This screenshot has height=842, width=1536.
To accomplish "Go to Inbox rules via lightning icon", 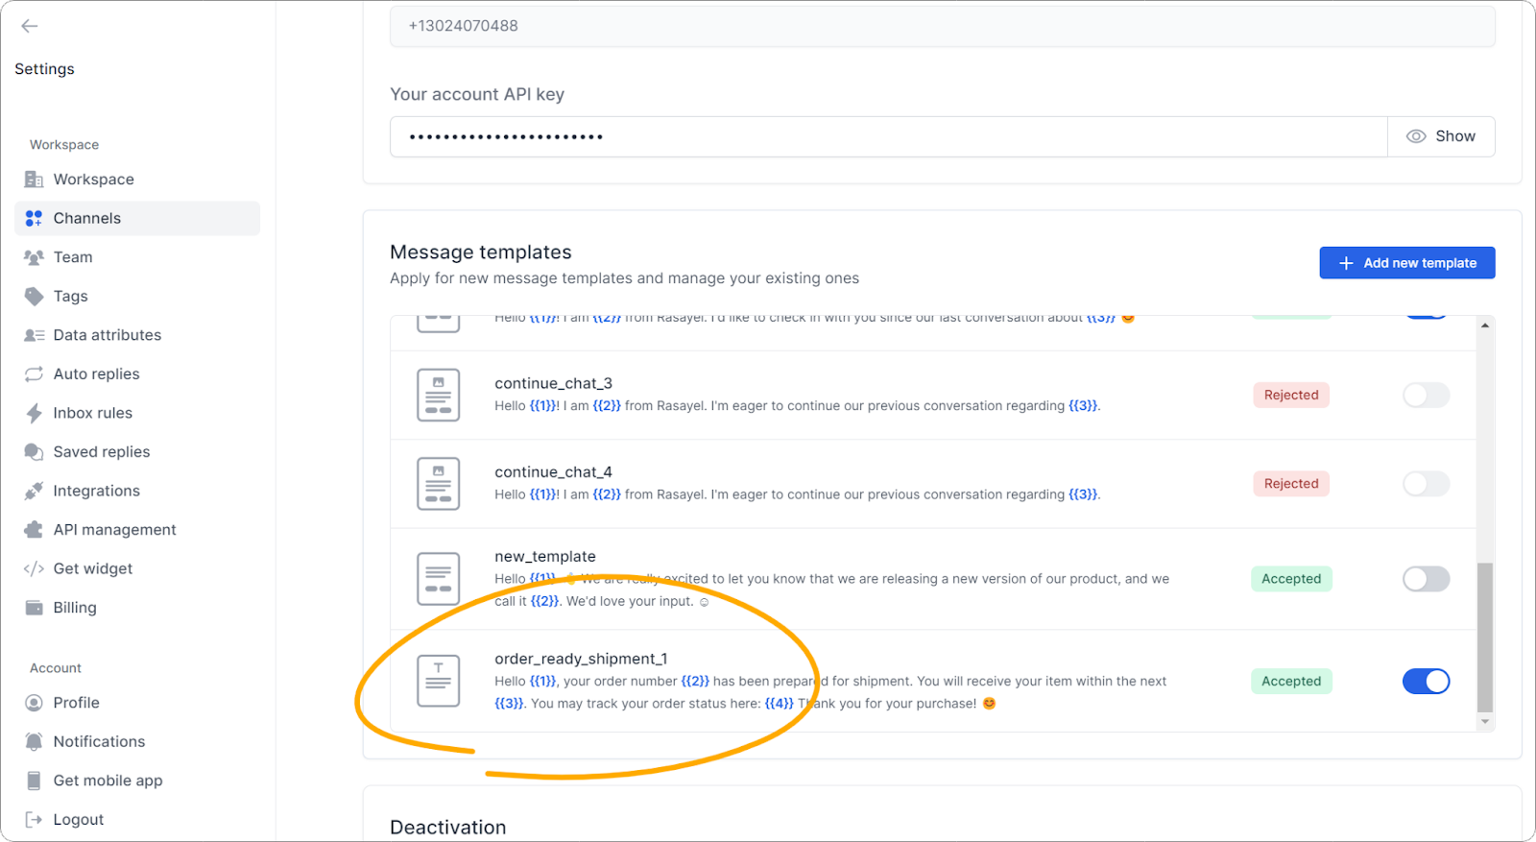I will pyautogui.click(x=35, y=413).
